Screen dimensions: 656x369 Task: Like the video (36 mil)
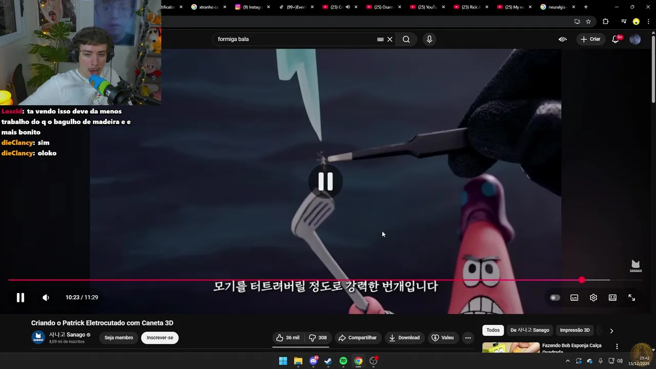coord(288,338)
